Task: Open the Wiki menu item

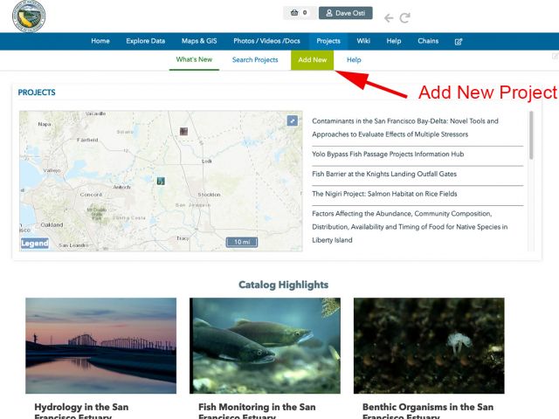Action: (x=363, y=41)
